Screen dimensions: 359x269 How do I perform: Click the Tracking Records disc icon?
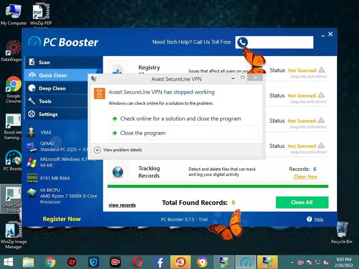tap(118, 172)
